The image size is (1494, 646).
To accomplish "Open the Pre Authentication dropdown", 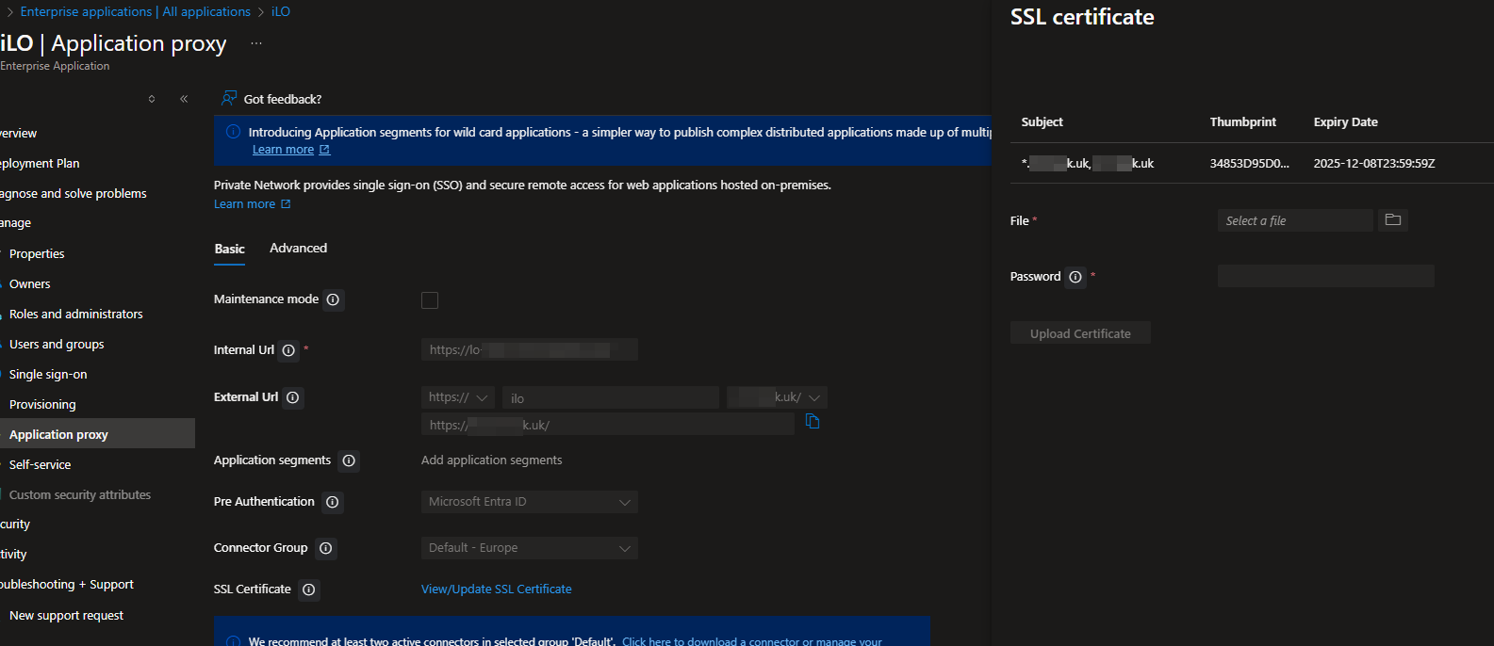I will (x=530, y=502).
